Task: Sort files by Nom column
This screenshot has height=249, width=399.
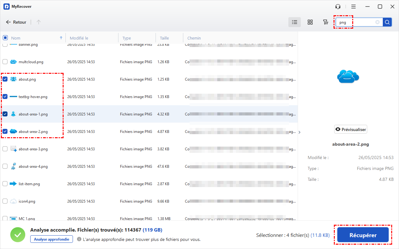Action: pos(16,38)
